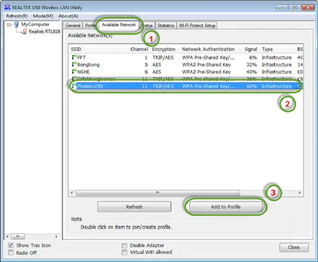Viewport: 318px width, 262px height.
Task: Collapse the MyComputer tree node
Action: [x=8, y=25]
